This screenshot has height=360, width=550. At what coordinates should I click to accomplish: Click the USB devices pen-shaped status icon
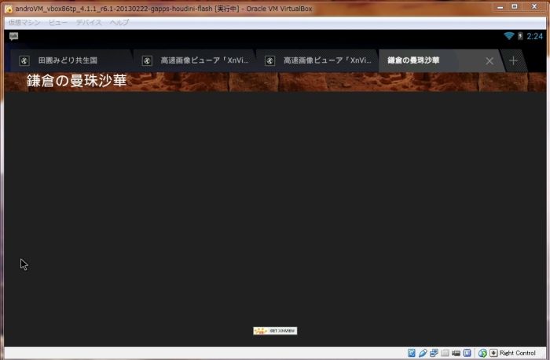(423, 353)
